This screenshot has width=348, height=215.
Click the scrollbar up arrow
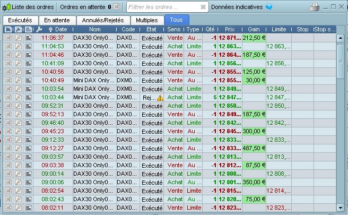[x=341, y=38]
